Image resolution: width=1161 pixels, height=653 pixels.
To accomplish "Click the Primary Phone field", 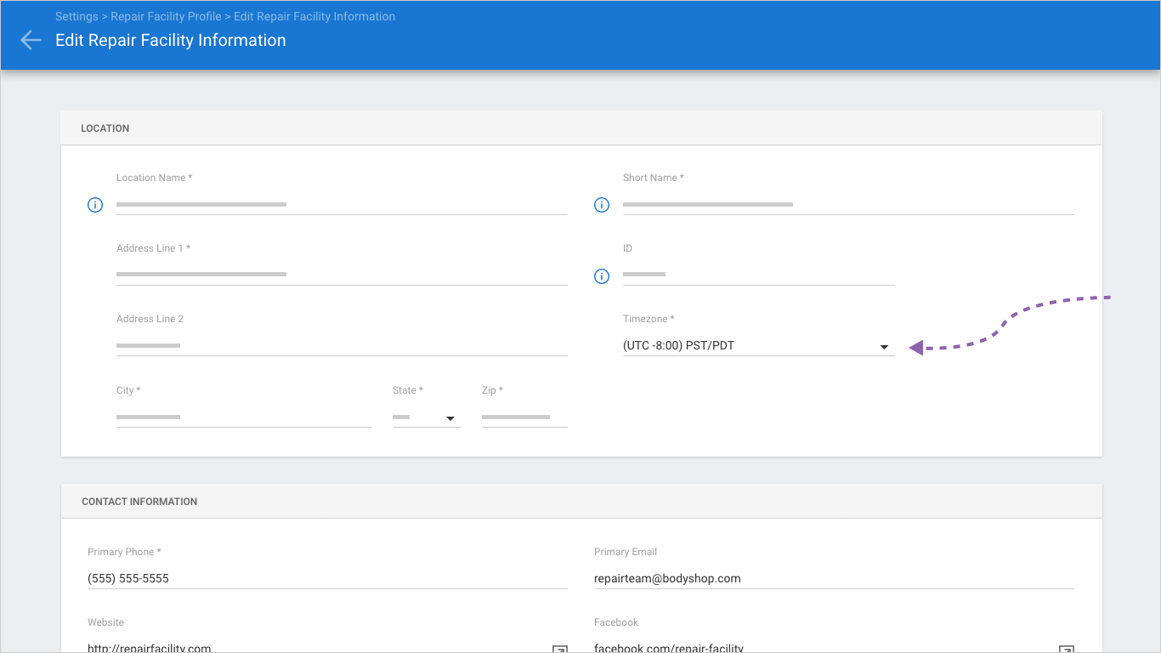I will 327,578.
